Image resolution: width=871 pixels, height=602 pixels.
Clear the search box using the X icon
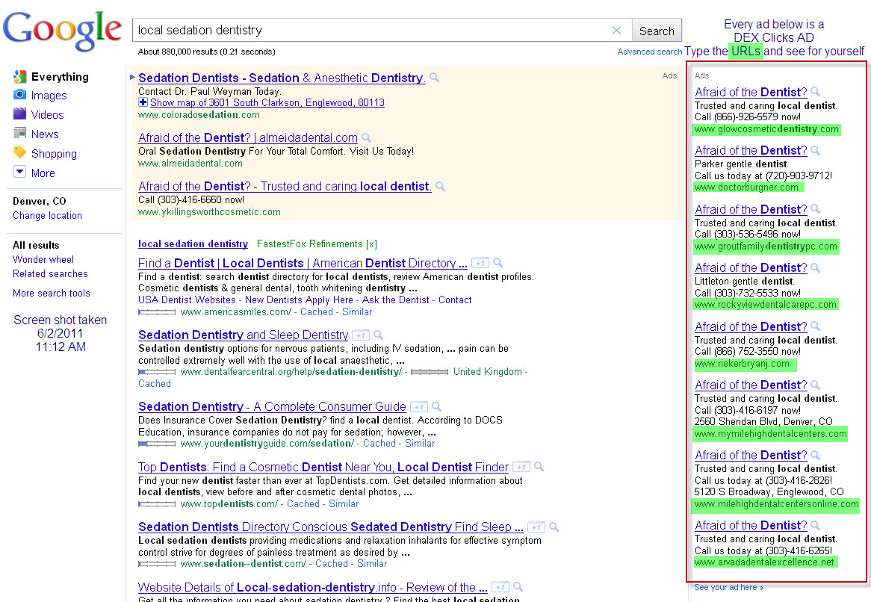tap(616, 31)
